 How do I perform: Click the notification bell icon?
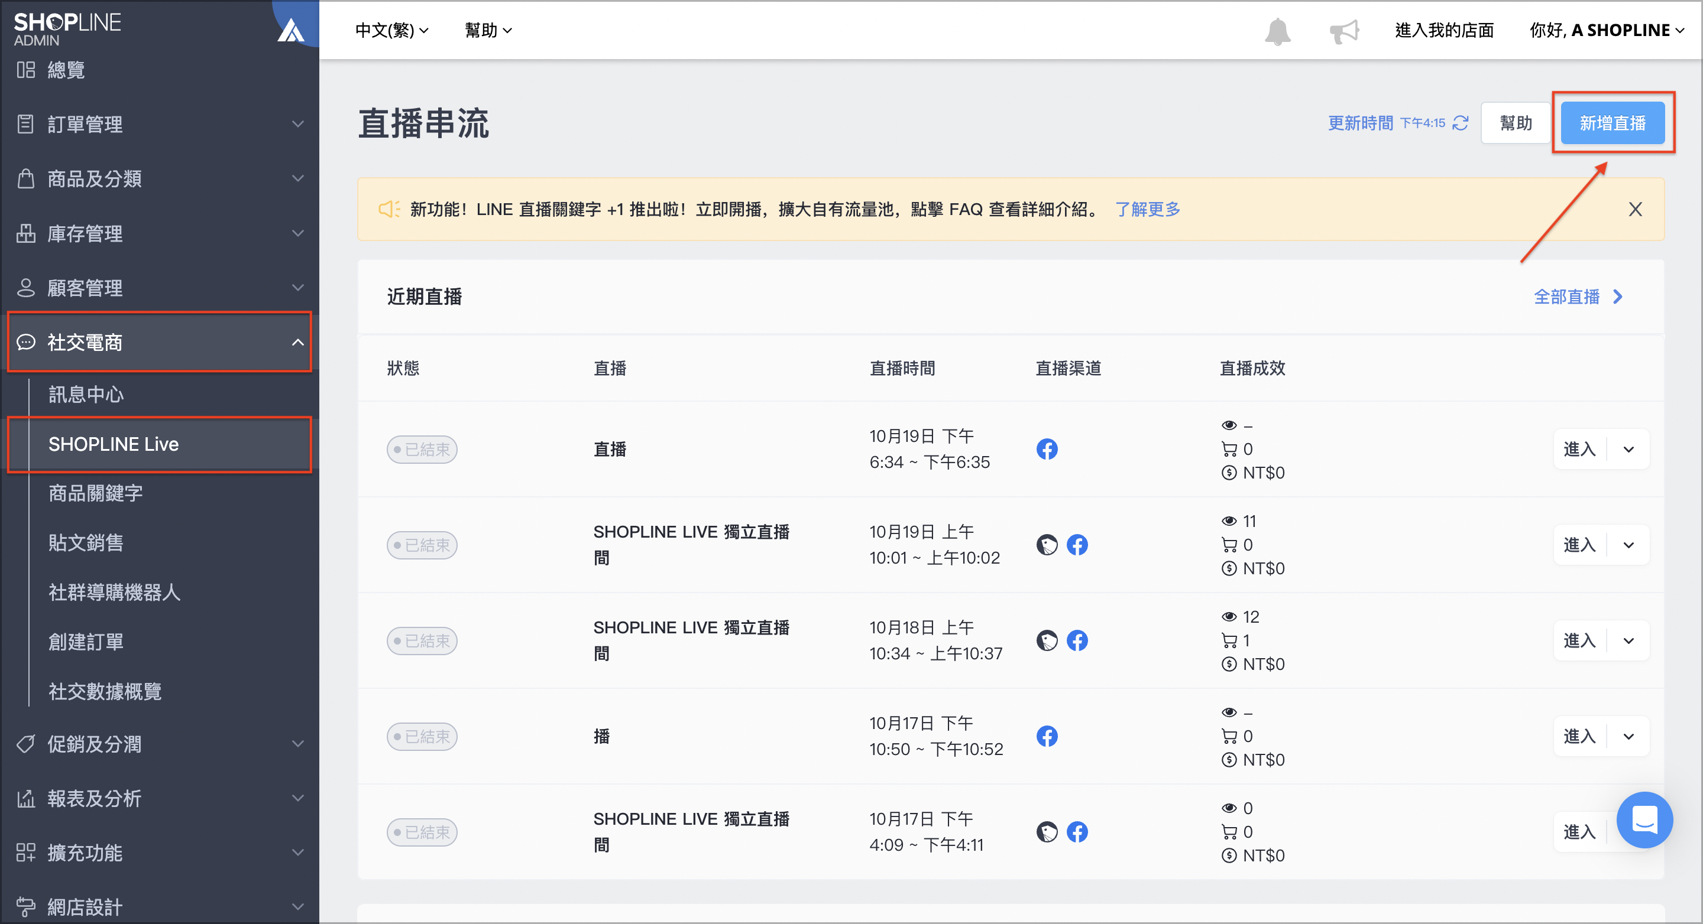1277,31
